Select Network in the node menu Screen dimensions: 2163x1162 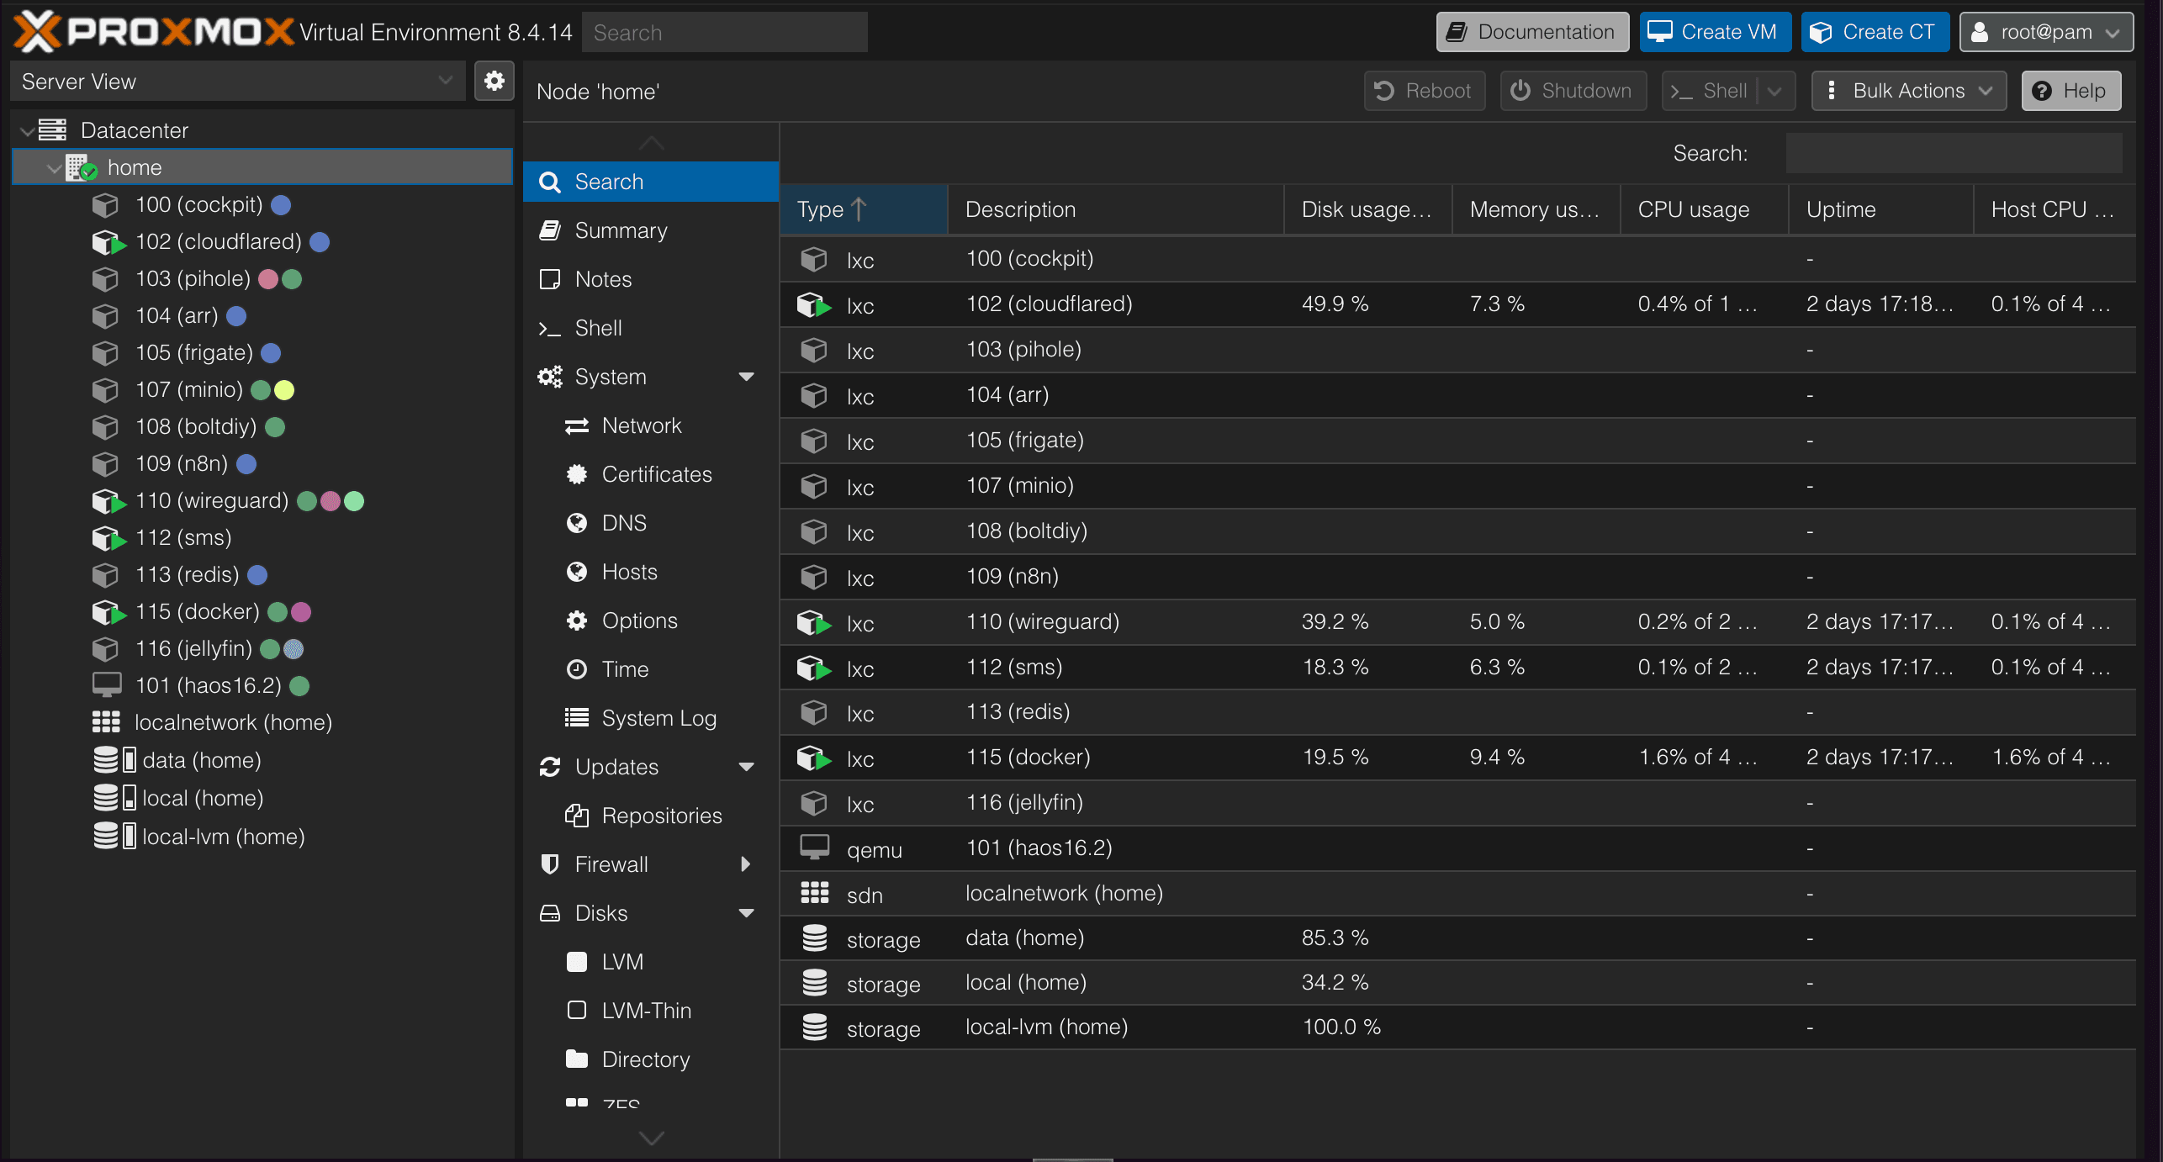tap(651, 425)
